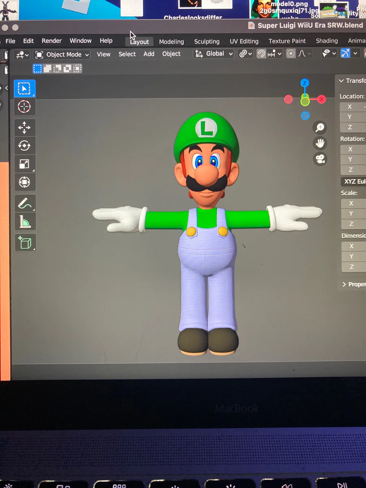Select the Measure tool

[24, 222]
